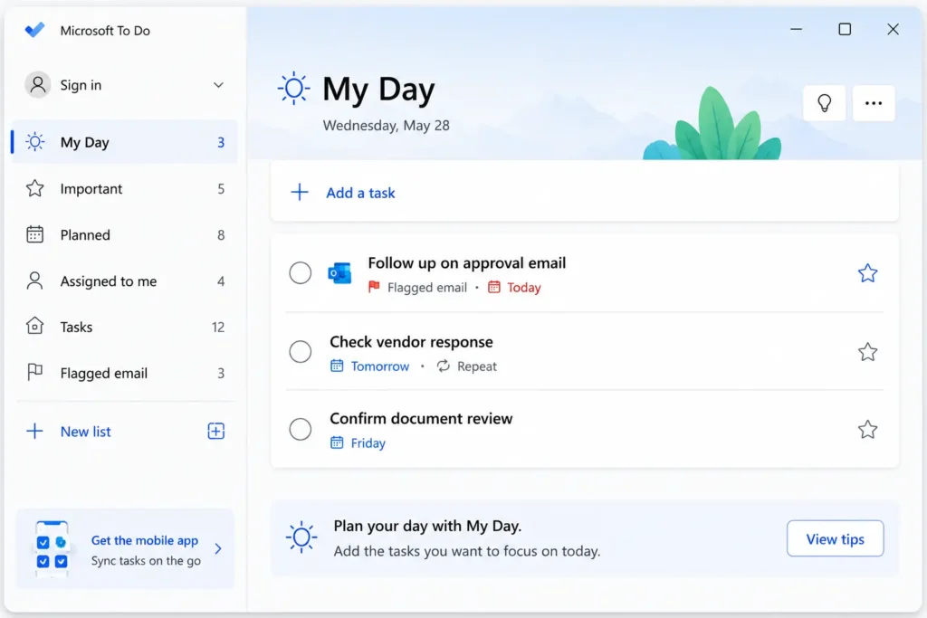Click the Repeat recurrence icon

(x=444, y=366)
